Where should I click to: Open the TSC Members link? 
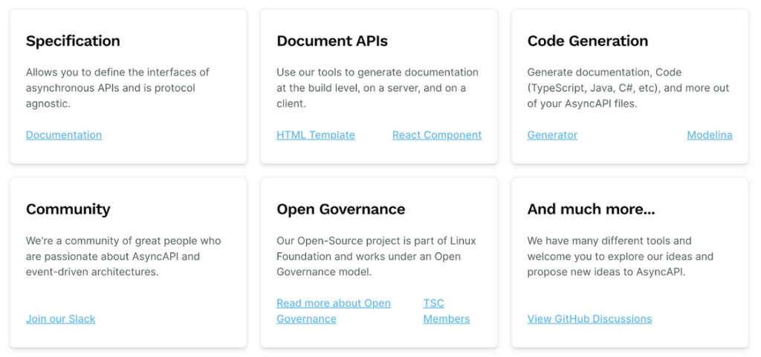pyautogui.click(x=447, y=311)
